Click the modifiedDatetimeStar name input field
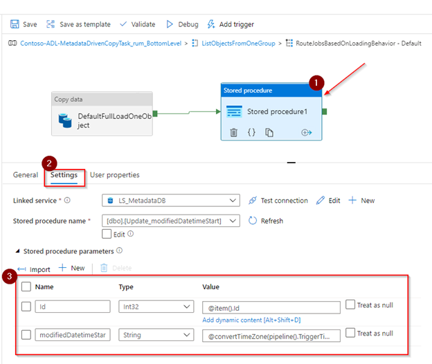The height and width of the screenshot is (364, 432). [73, 335]
